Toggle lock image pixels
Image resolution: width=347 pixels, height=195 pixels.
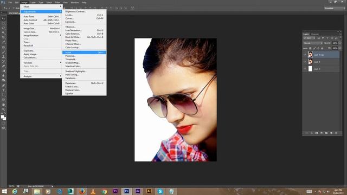[x=314, y=48]
